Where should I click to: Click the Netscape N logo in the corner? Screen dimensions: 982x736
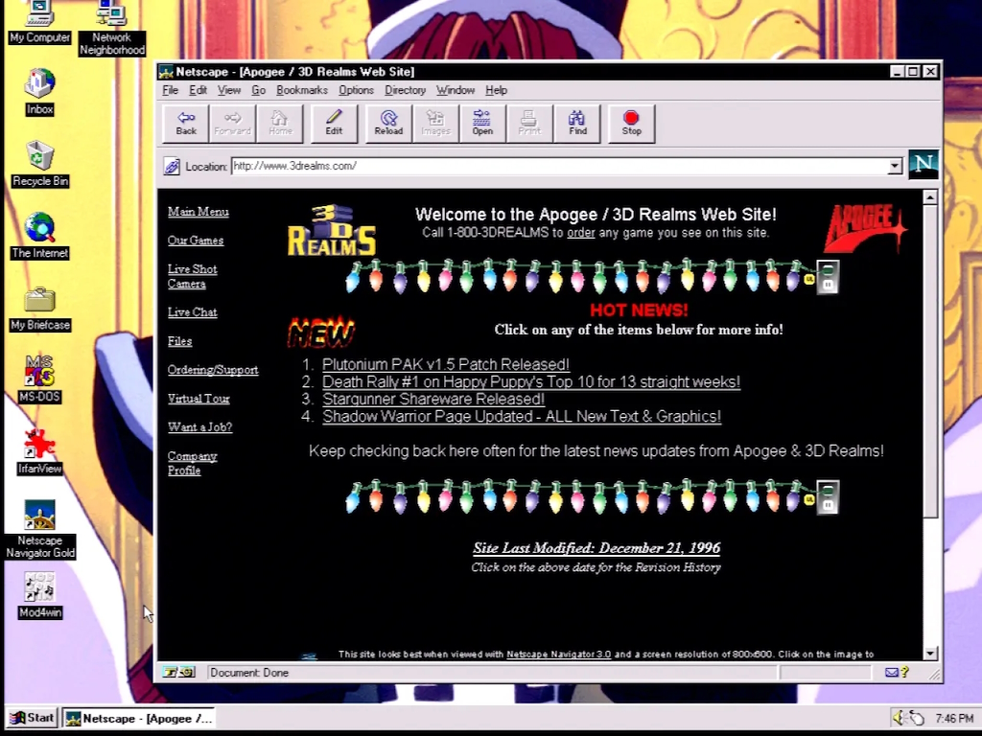pos(923,164)
